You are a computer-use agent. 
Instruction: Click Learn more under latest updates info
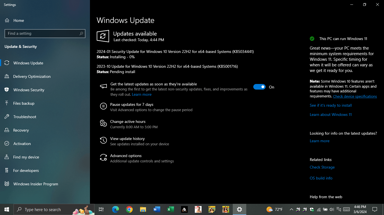tap(320, 141)
